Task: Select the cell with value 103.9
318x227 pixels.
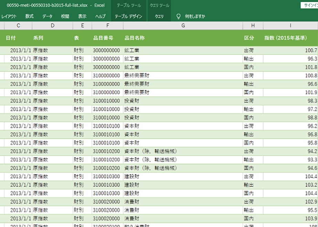Action: (290, 219)
